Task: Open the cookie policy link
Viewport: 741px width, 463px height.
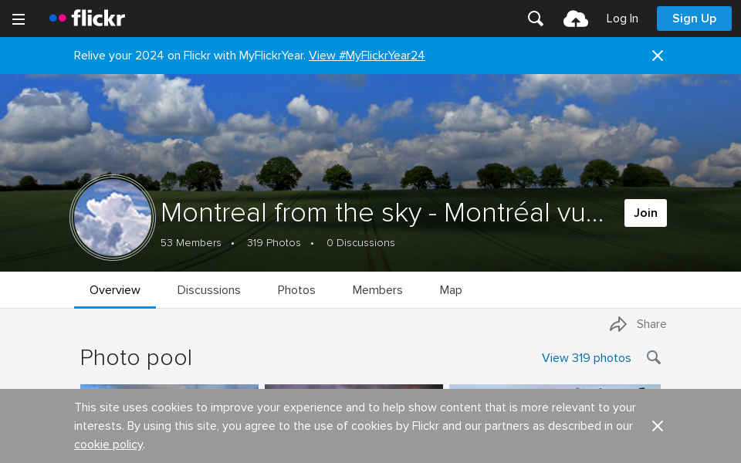Action: [108, 444]
